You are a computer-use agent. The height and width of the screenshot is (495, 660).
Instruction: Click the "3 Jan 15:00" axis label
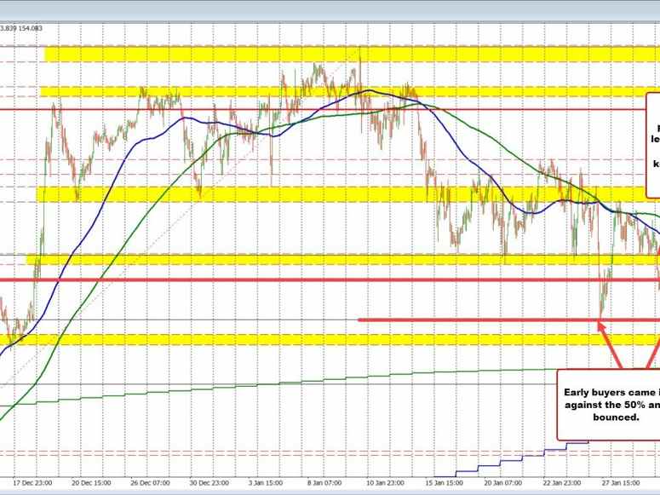coord(266,482)
